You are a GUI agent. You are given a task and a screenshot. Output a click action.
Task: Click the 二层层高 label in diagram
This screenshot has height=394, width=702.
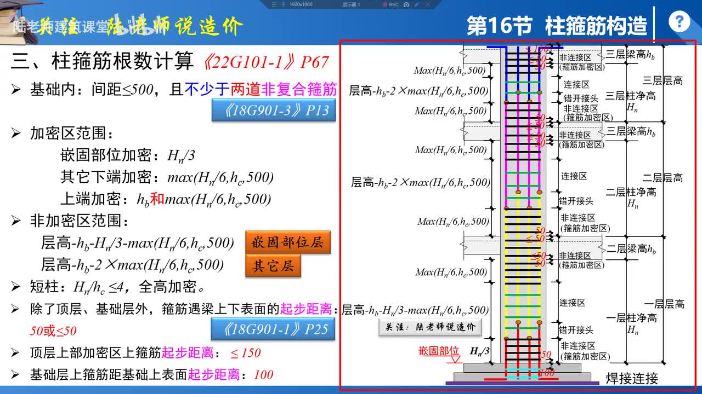click(663, 178)
